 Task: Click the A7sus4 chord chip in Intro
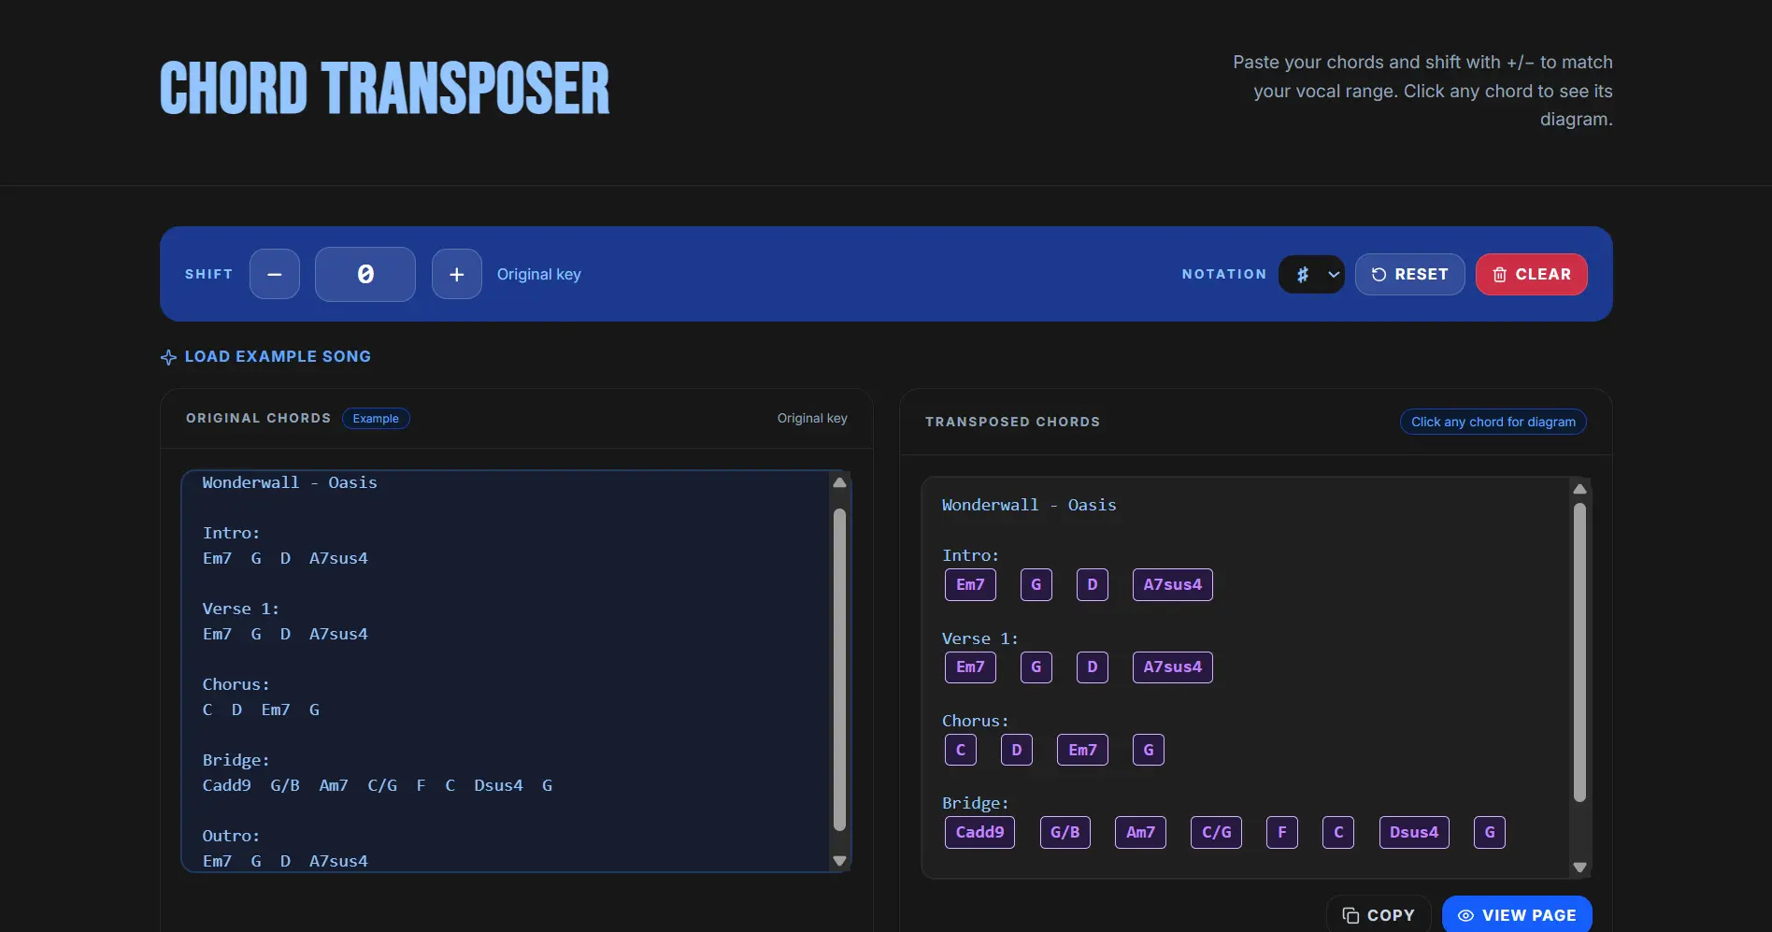pos(1173,585)
